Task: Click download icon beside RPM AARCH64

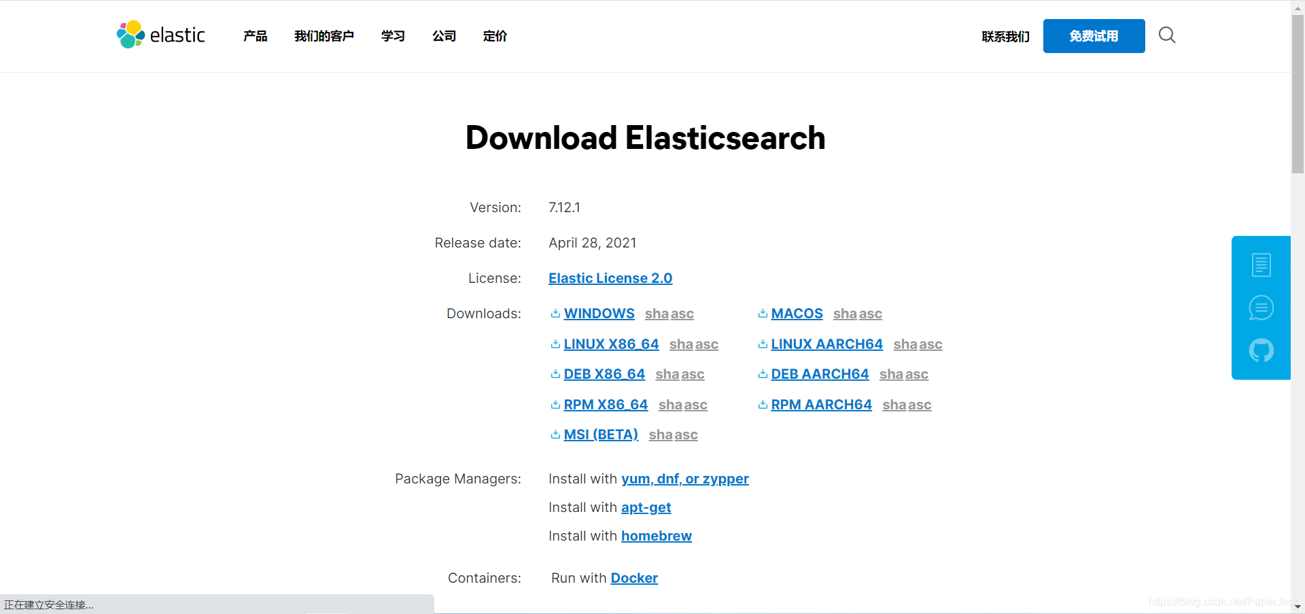Action: (x=763, y=405)
